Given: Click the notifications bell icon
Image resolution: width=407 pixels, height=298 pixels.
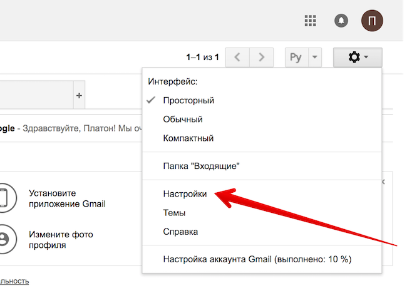Looking at the screenshot, I should (341, 21).
